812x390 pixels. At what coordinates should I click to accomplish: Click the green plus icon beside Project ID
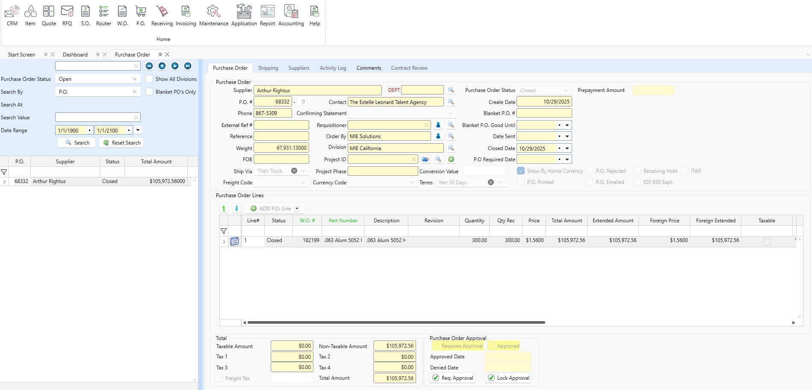coord(451,159)
